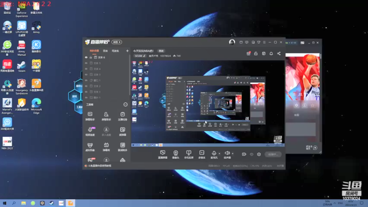The height and width of the screenshot is (207, 368).
Task: Open the 弹幕助手 tool in the toolbox
Action: click(x=90, y=116)
